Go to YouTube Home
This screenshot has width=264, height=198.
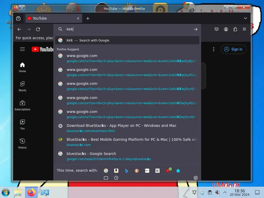(22, 67)
